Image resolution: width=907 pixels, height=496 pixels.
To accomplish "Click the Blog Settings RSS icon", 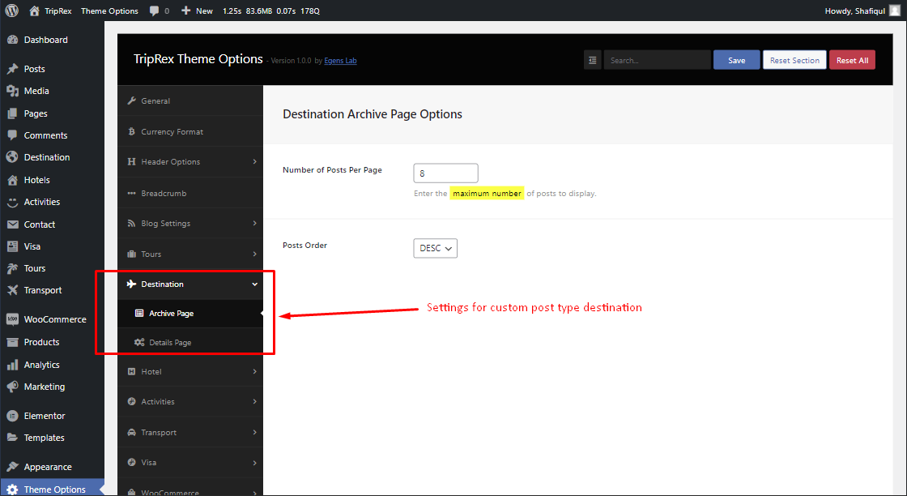I will point(131,224).
